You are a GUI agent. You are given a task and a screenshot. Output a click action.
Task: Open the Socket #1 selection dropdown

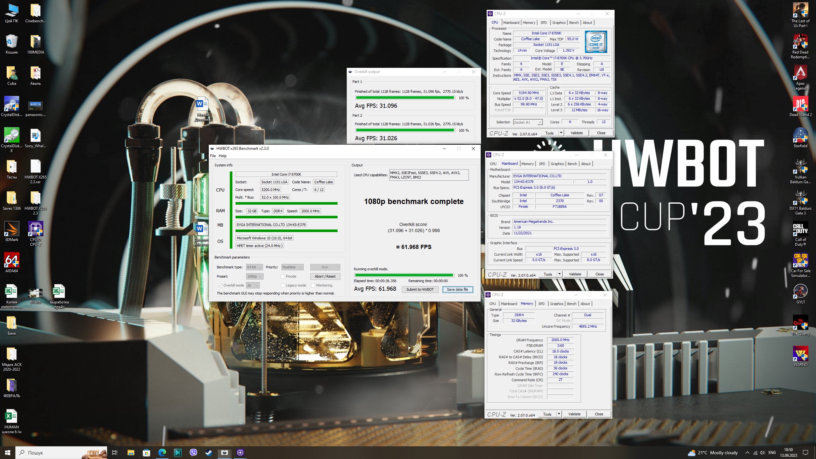[x=528, y=122]
